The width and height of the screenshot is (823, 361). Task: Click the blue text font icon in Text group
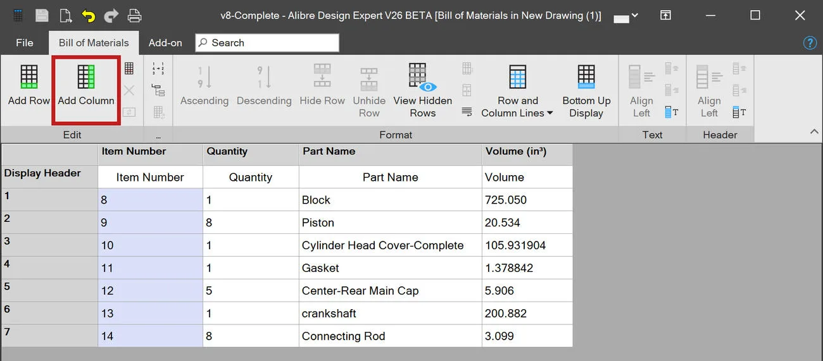[672, 113]
